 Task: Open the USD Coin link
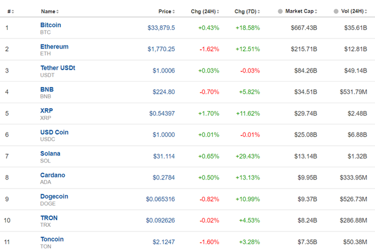pos(54,132)
